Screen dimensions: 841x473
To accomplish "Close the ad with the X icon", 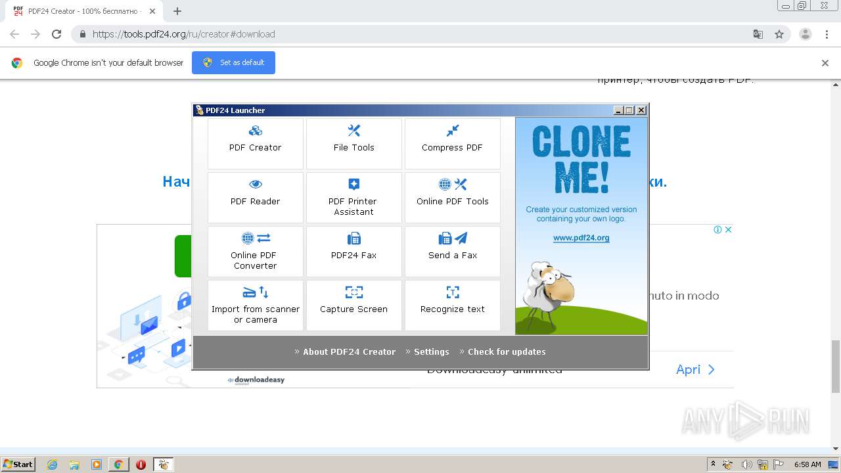I will coord(728,229).
